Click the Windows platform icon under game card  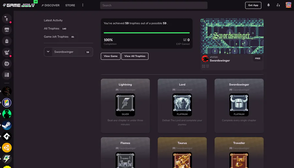tap(204, 66)
